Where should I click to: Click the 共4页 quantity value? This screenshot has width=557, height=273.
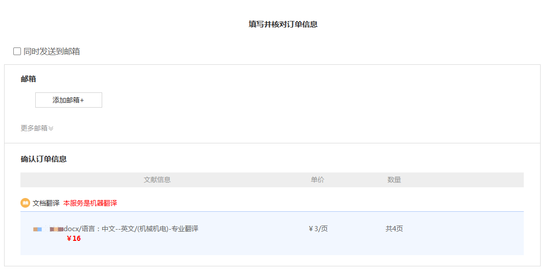pos(394,229)
